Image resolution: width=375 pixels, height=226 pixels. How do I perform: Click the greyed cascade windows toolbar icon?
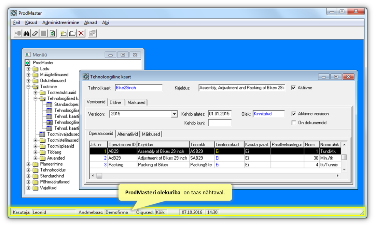92,33
